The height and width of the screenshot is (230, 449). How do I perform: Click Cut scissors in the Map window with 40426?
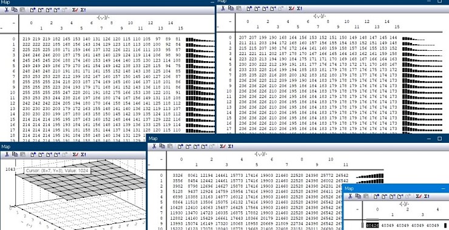pos(349,196)
